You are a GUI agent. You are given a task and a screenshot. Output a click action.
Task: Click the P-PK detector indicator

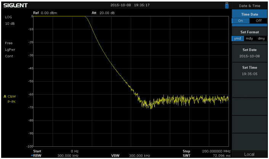point(11,102)
